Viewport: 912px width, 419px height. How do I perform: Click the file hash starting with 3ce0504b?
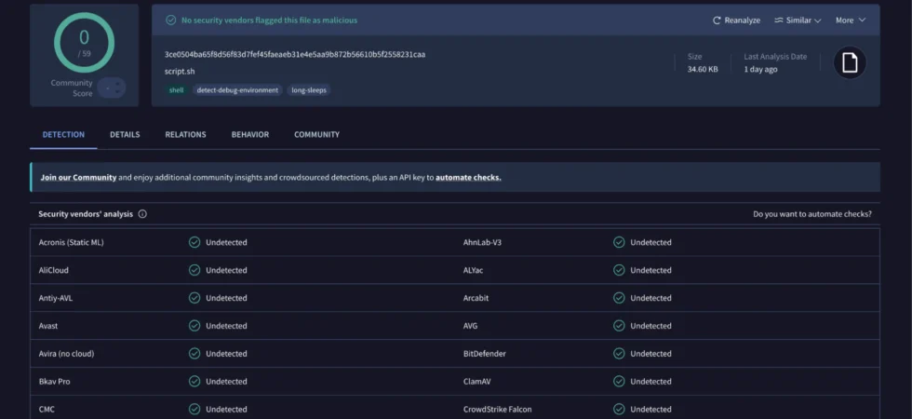[x=295, y=55]
